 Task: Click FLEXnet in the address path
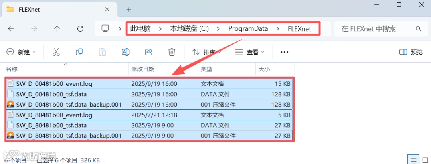(300, 29)
